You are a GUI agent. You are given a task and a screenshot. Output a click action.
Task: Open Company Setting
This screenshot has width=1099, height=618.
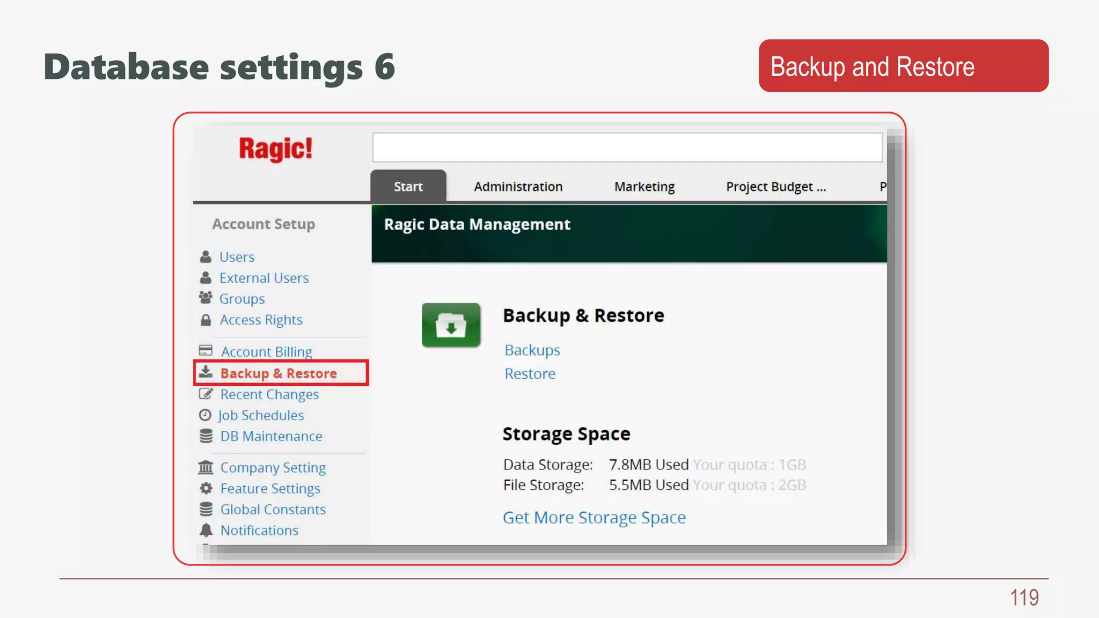coord(273,468)
